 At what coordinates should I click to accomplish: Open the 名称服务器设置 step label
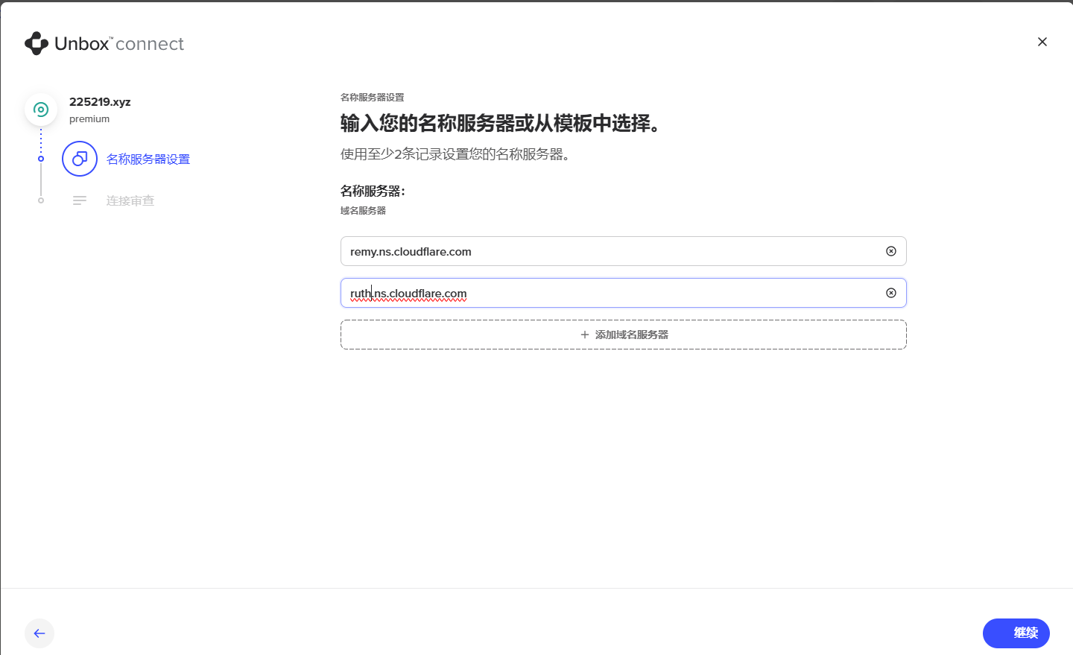148,159
